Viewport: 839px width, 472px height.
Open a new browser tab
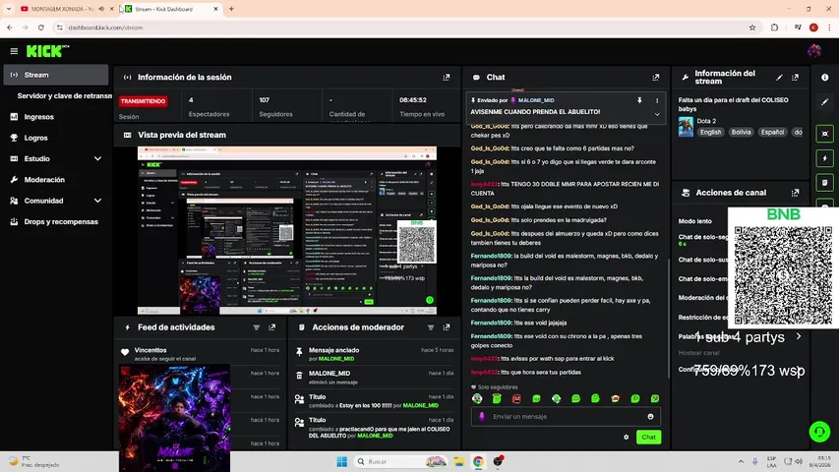tap(231, 9)
